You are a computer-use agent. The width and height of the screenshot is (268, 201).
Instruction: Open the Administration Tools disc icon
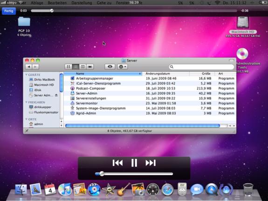(242, 54)
